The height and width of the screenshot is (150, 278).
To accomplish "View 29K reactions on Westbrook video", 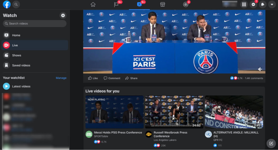I will click(x=160, y=146).
